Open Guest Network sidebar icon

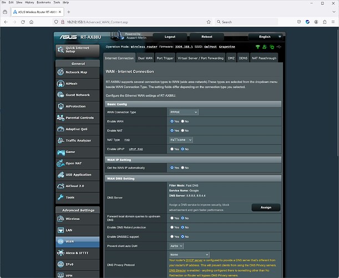pyautogui.click(x=60, y=95)
